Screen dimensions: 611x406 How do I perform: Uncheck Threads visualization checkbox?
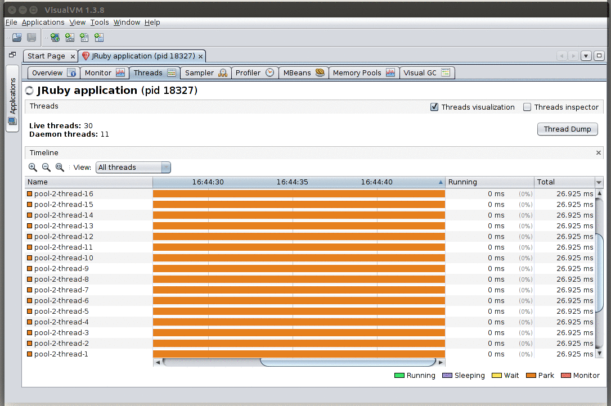(x=434, y=107)
